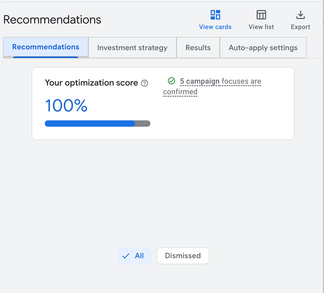Click the optimization score progress bar
The width and height of the screenshot is (324, 293).
pos(97,124)
